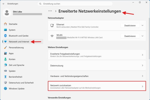150x100 pixels.
Task: Click the vertical scrollbar on the right
Action: [149, 38]
